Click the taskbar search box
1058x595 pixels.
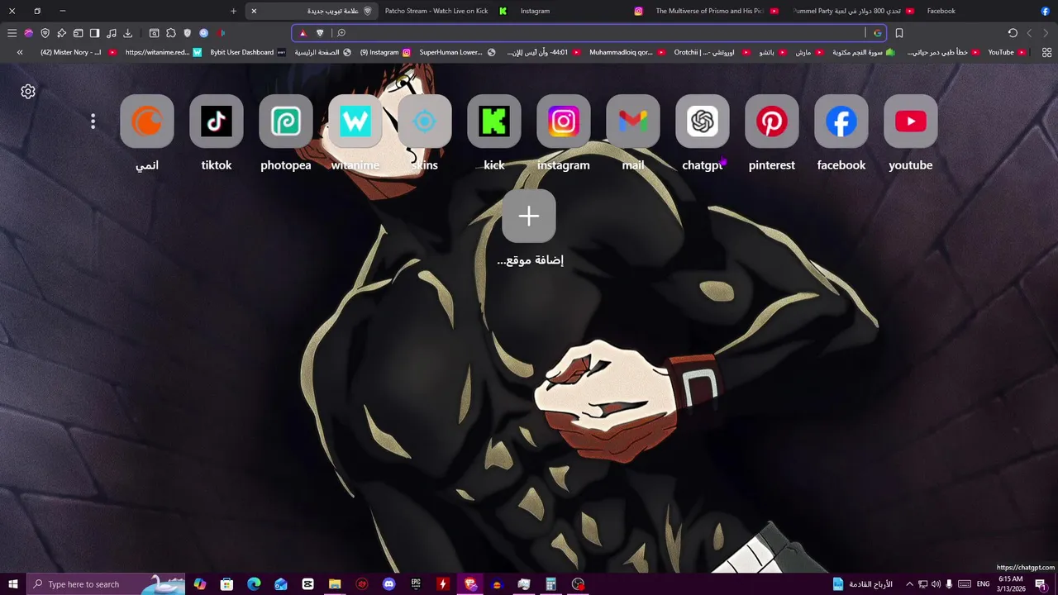point(106,584)
